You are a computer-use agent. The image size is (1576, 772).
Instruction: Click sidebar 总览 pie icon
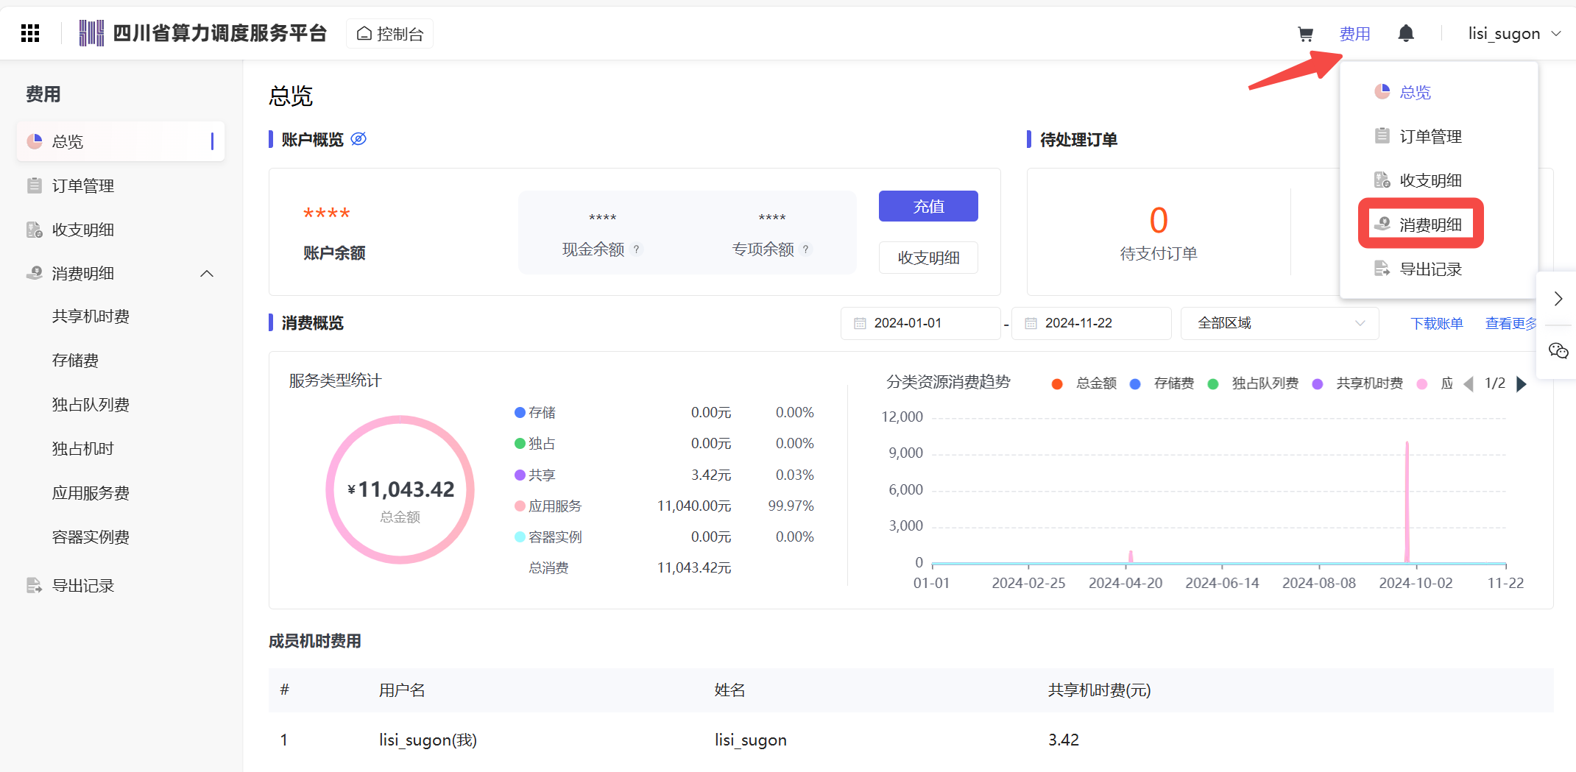34,141
